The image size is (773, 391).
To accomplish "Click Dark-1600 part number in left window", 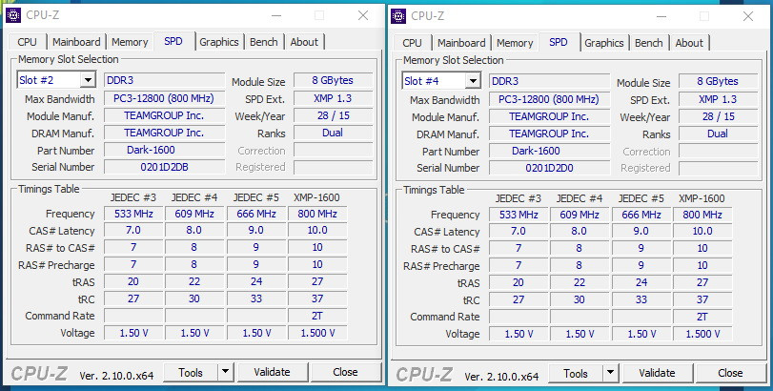I will (164, 150).
